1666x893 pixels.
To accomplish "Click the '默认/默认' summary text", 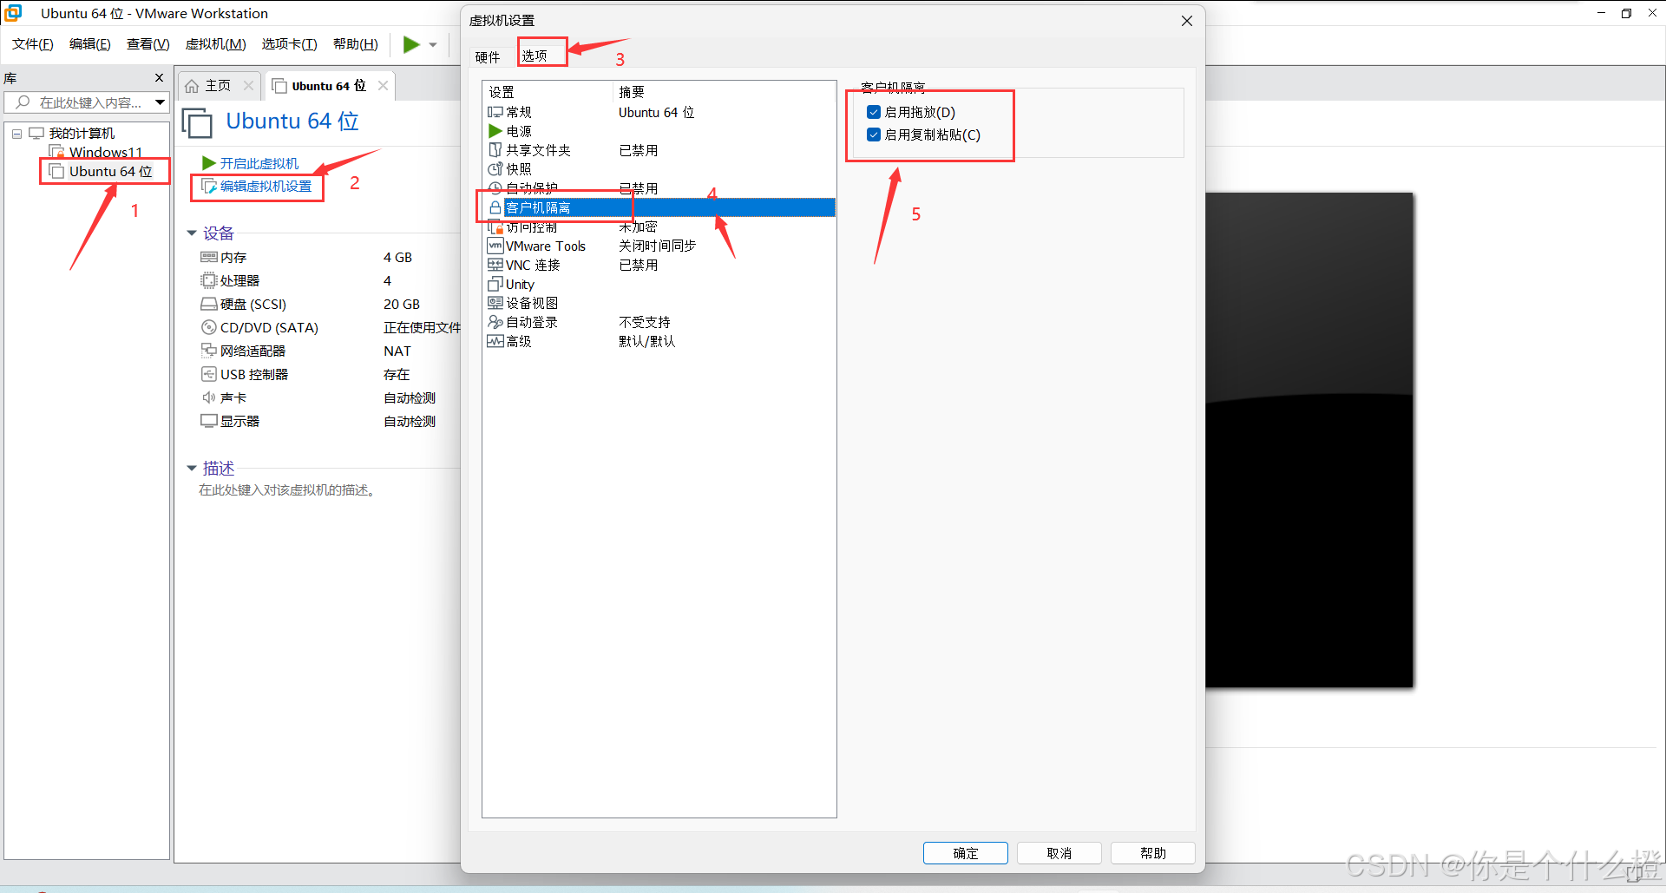I will tap(646, 341).
